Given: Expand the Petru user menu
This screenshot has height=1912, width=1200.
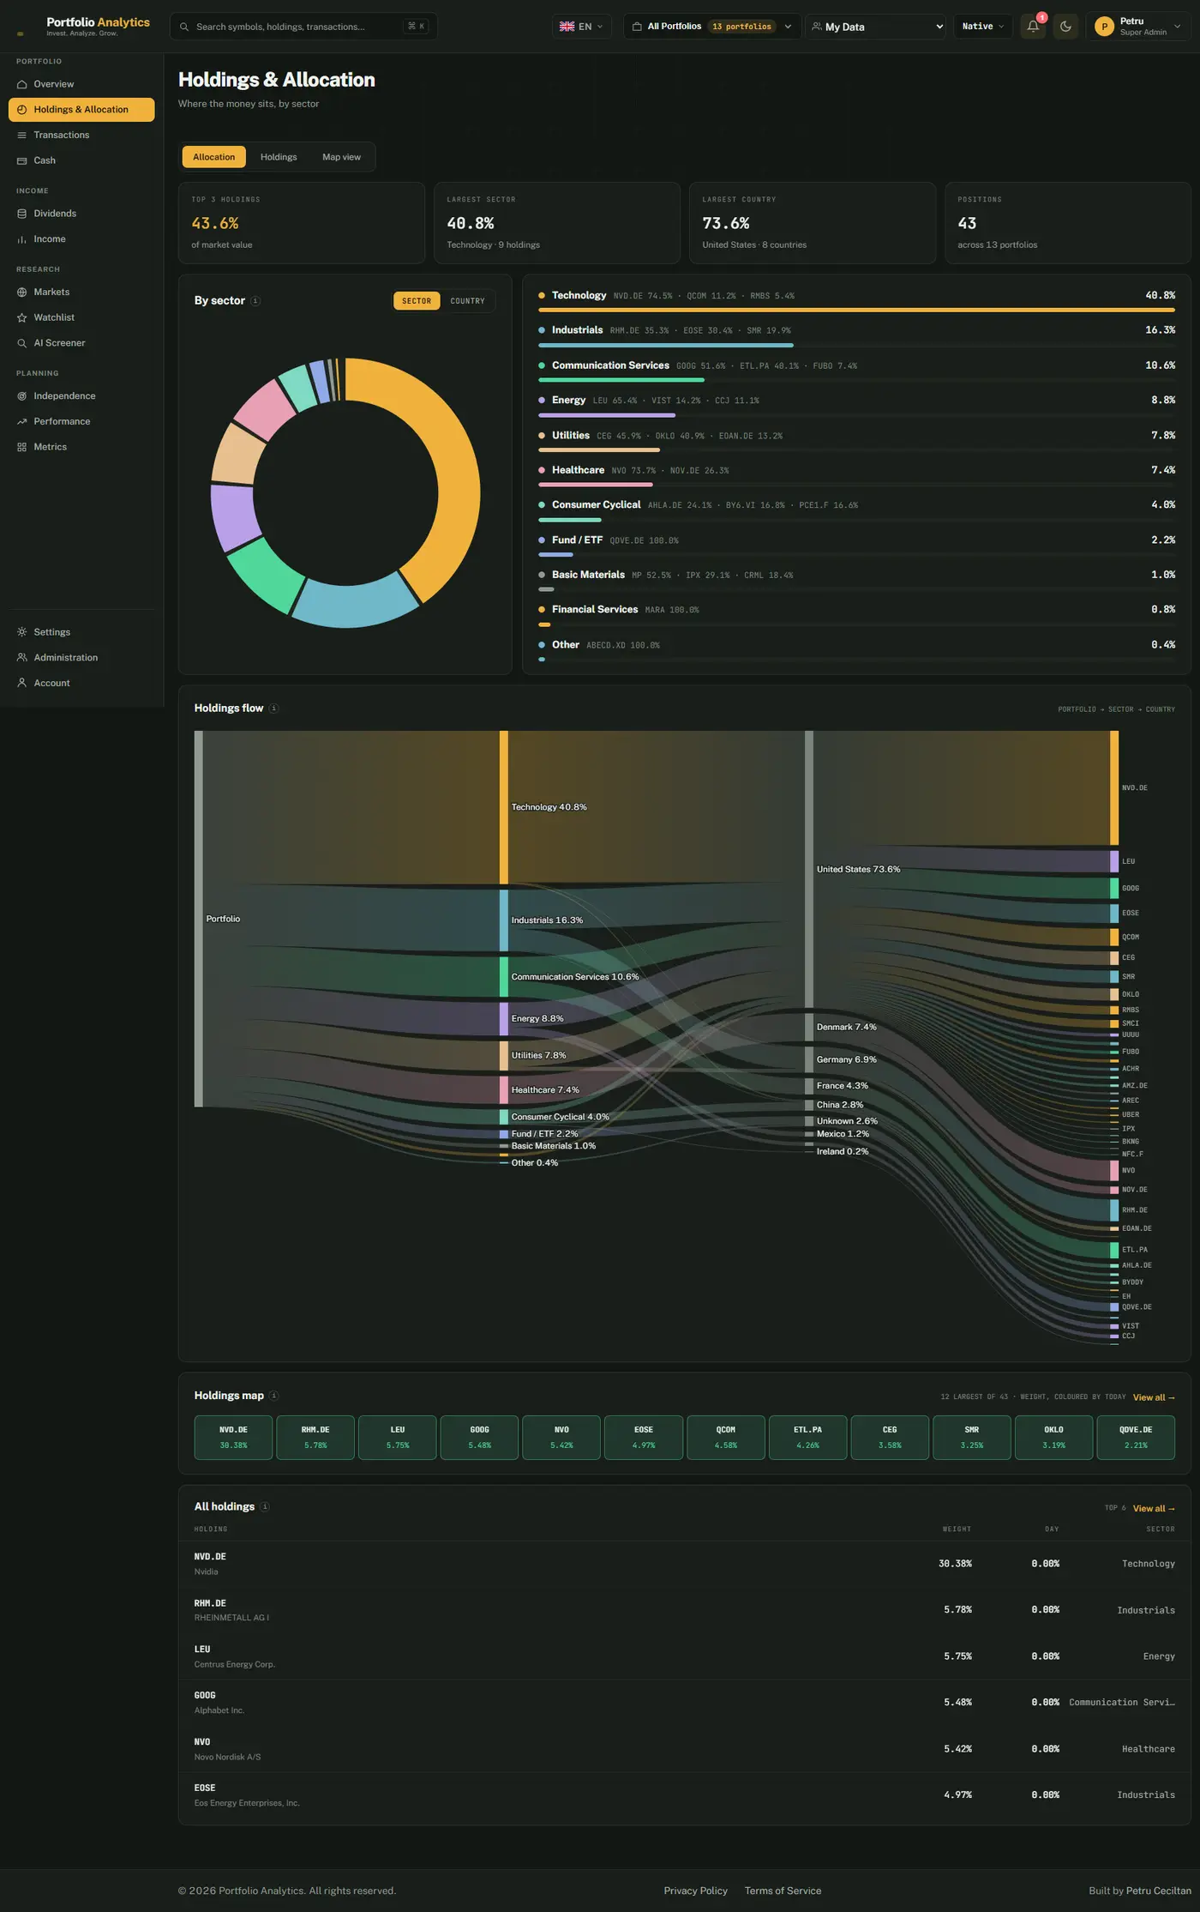Looking at the screenshot, I should coord(1138,27).
